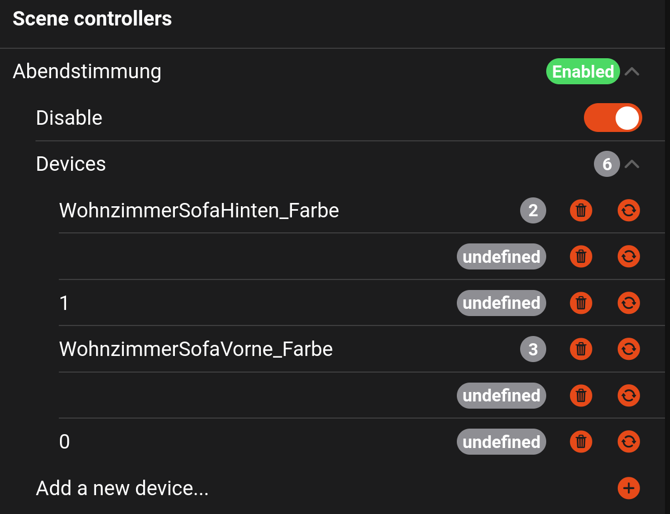The width and height of the screenshot is (670, 514).
Task: Click the badge showing 3
Action: tap(533, 349)
